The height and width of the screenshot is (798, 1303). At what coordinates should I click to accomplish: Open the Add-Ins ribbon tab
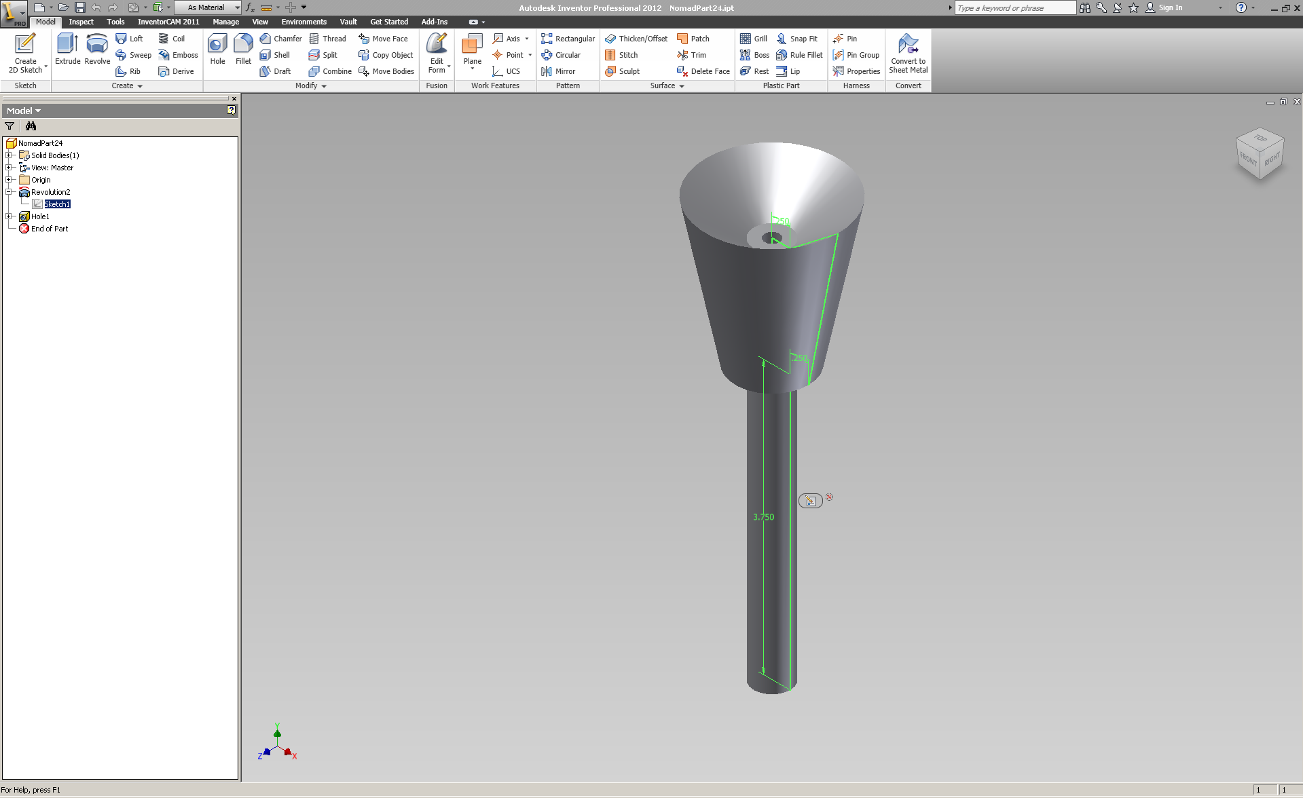pos(435,22)
